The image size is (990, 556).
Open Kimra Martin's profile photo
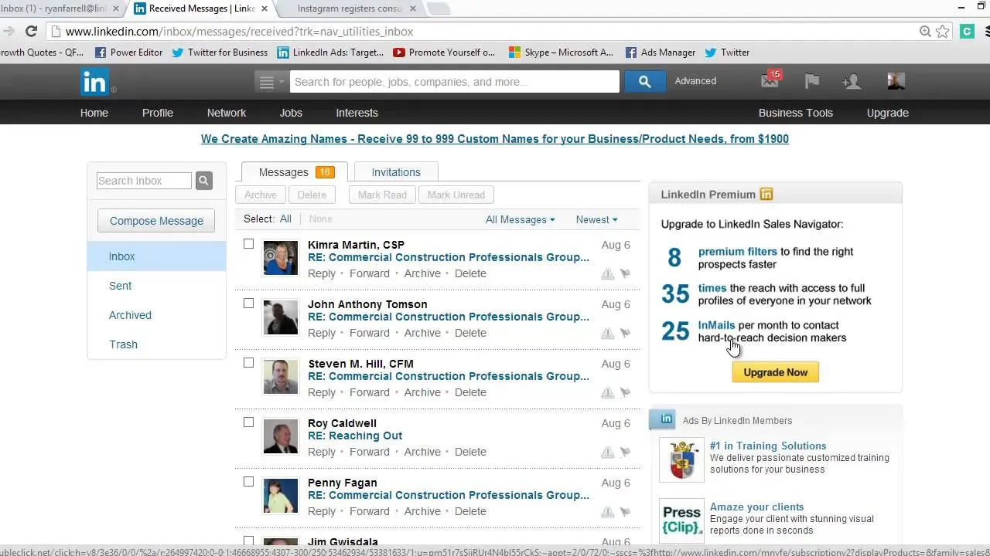pos(280,258)
